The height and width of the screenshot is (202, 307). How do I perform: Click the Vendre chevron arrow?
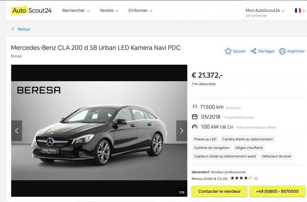point(117,11)
